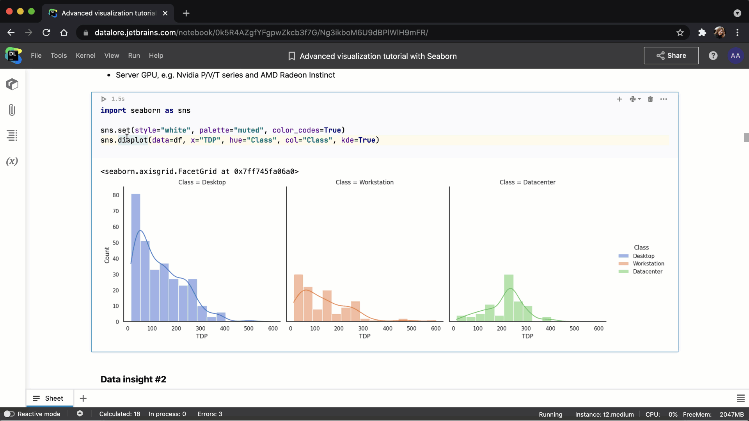Bookmark this page with the star icon

click(680, 33)
